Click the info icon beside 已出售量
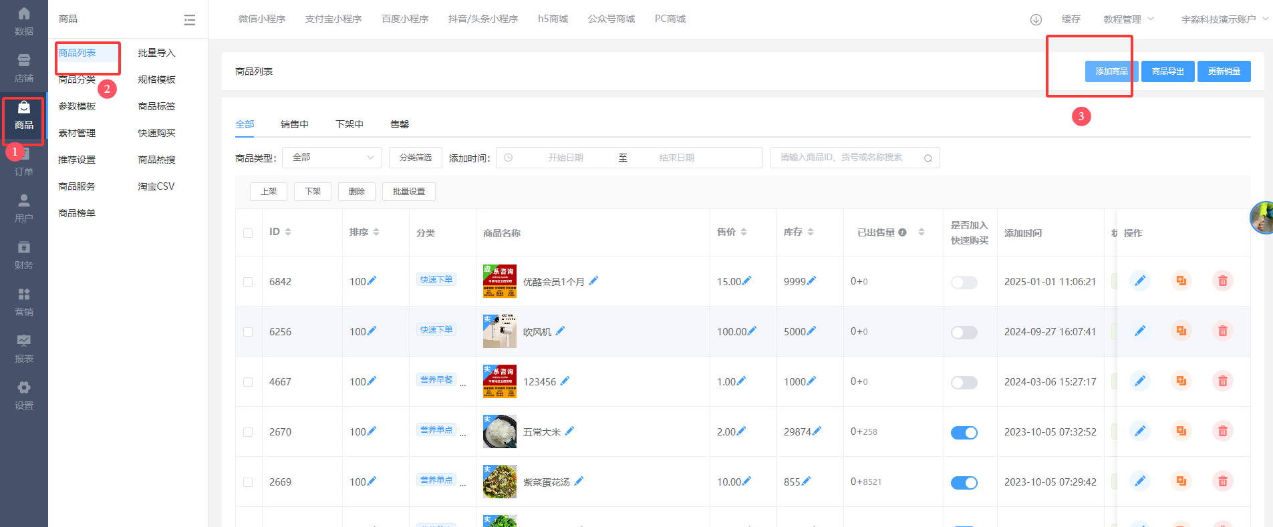The height and width of the screenshot is (527, 1273). pos(902,232)
